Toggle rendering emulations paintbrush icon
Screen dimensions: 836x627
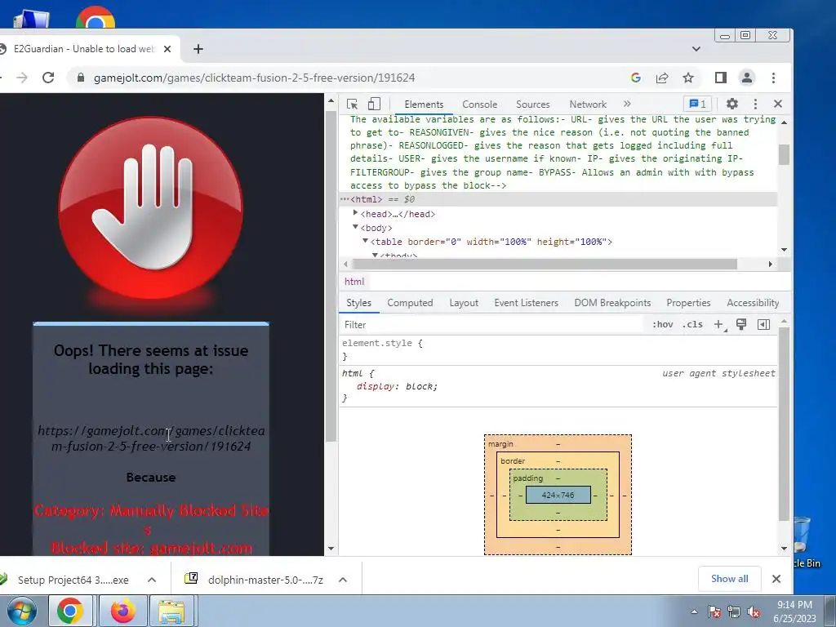[x=741, y=324]
